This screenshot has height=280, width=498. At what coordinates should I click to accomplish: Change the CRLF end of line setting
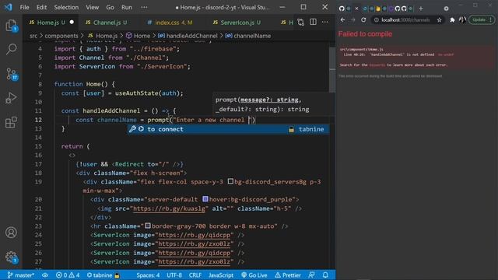[195, 275]
